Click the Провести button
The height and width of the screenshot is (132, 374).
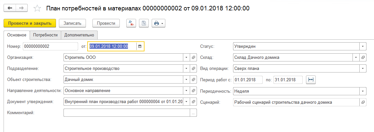[x=106, y=23]
